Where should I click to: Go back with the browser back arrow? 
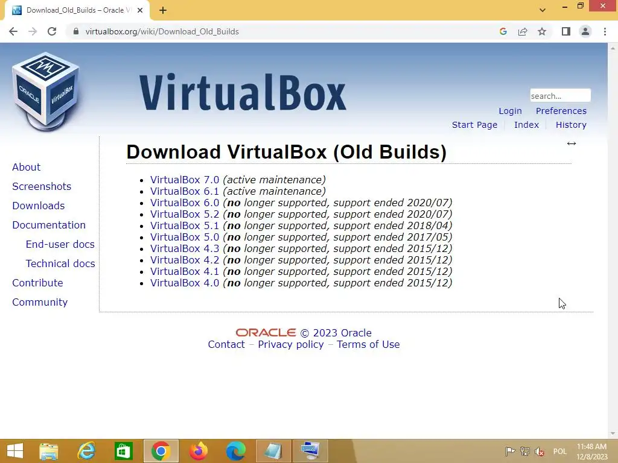pyautogui.click(x=13, y=31)
